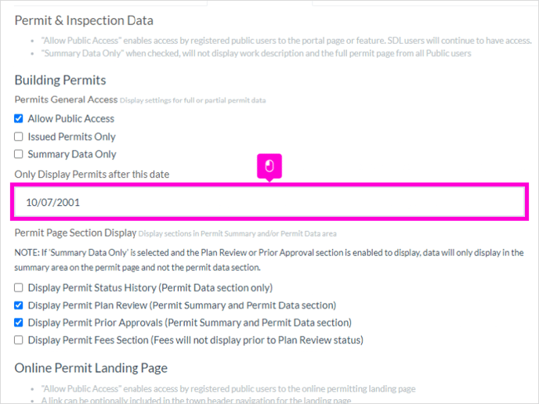Click the NOTE paragraph about Summary Data Only
539x404 pixels.
[269, 260]
